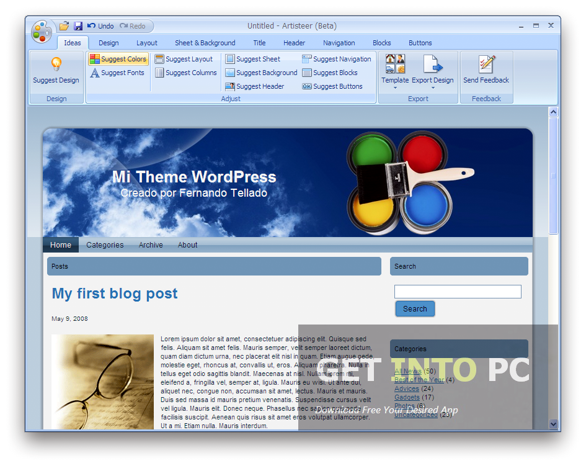Click the Creado por Fernando Tellado subtitle

(x=193, y=193)
